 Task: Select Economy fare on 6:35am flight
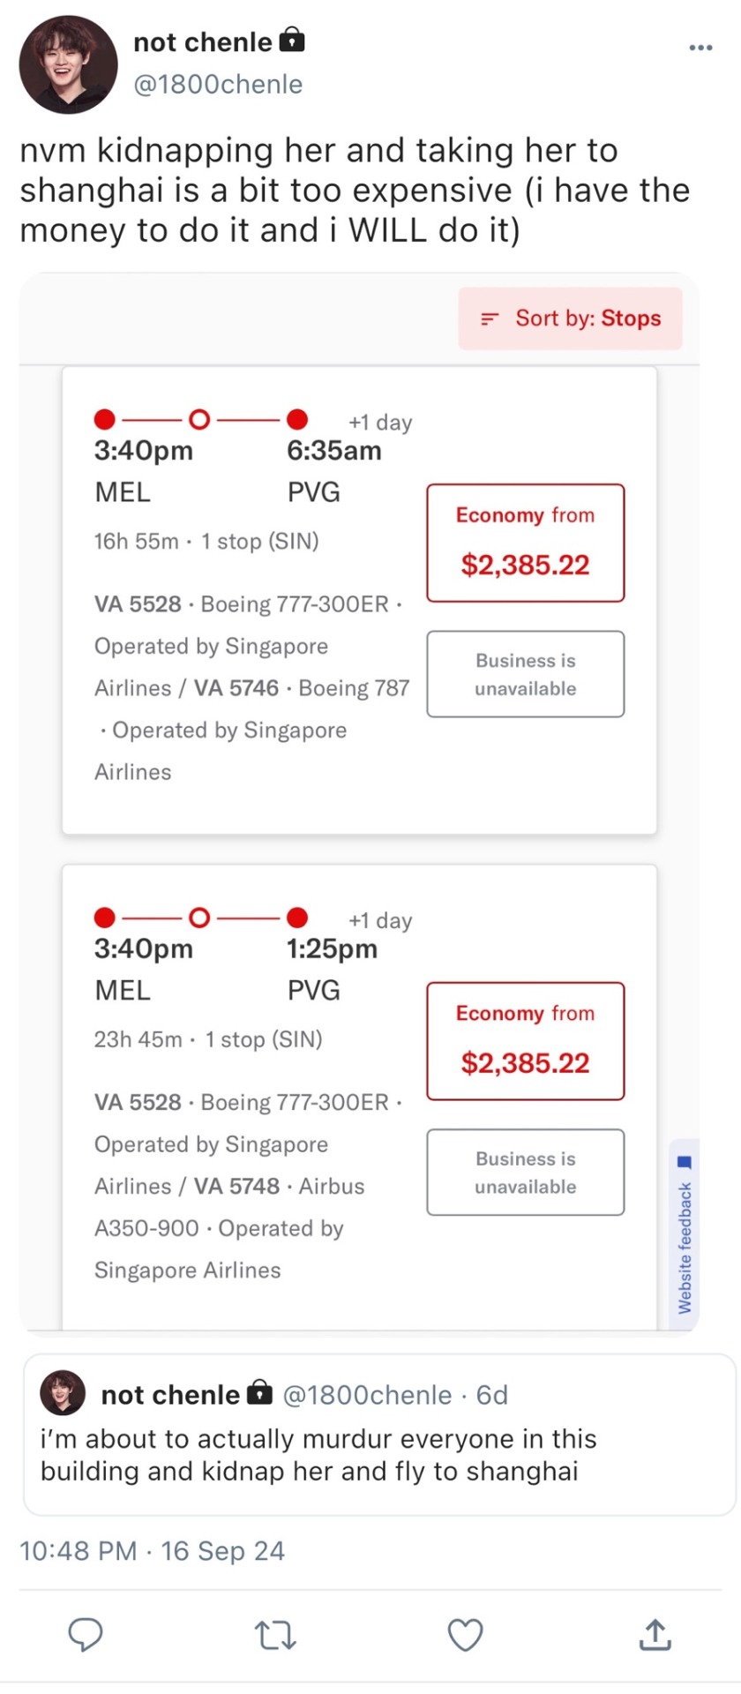pos(526,543)
